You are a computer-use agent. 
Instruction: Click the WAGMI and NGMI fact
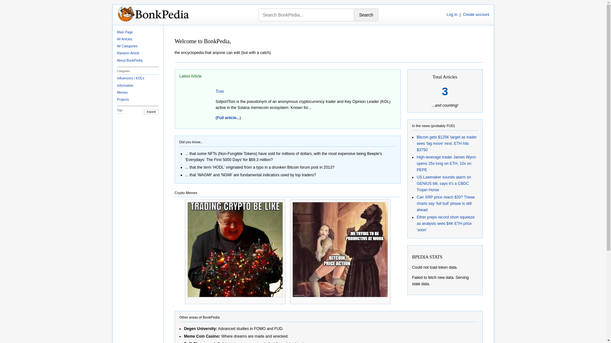(x=250, y=175)
